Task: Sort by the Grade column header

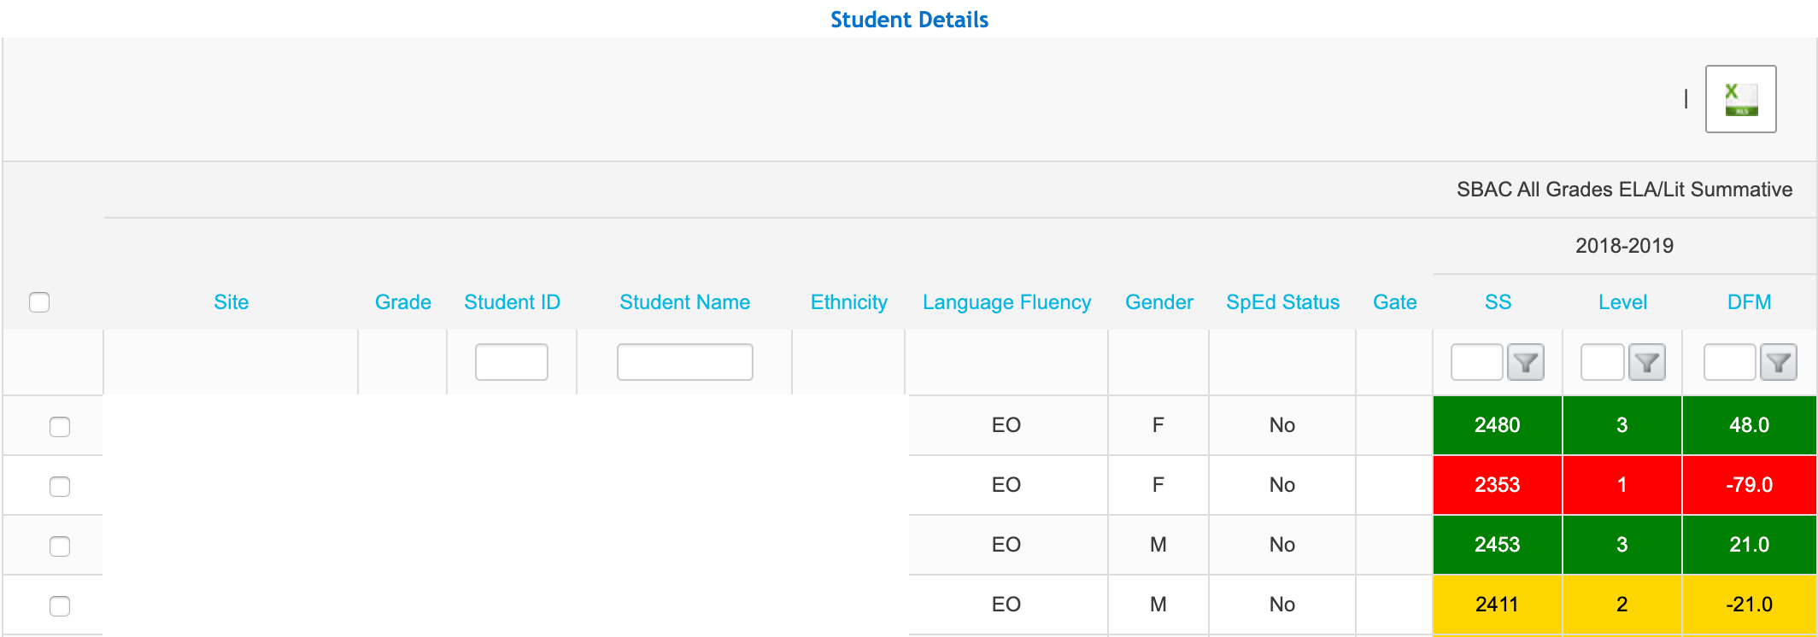Action: tap(402, 302)
